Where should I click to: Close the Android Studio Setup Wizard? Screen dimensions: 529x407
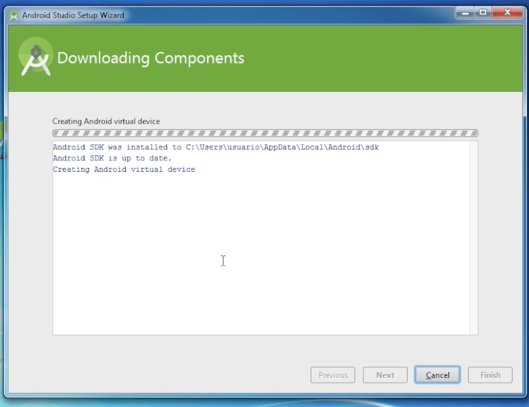click(x=507, y=13)
